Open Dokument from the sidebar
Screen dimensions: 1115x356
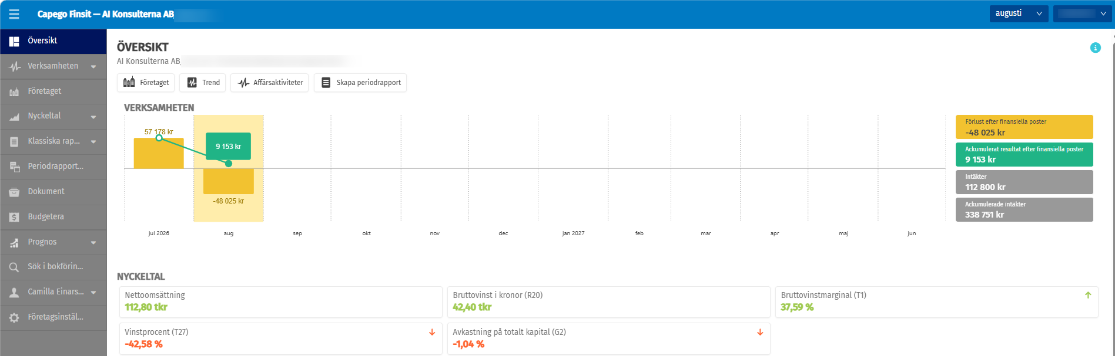[x=53, y=192]
